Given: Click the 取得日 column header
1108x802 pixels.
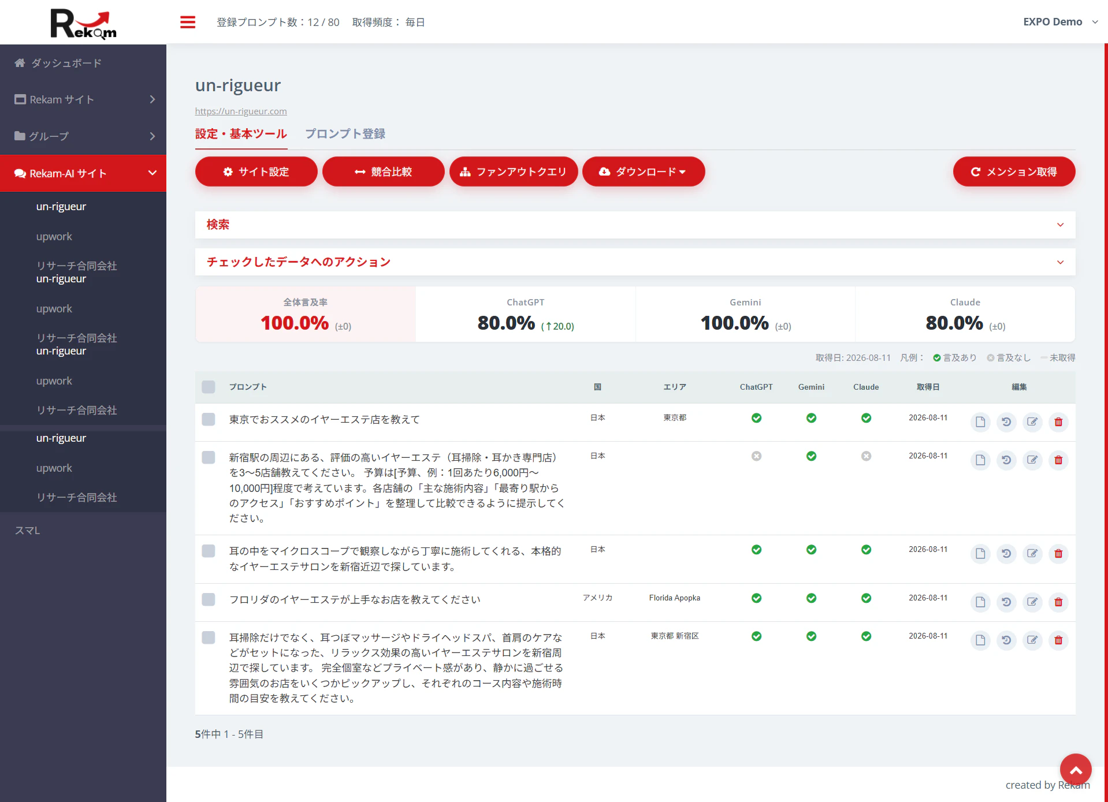Looking at the screenshot, I should pyautogui.click(x=928, y=387).
